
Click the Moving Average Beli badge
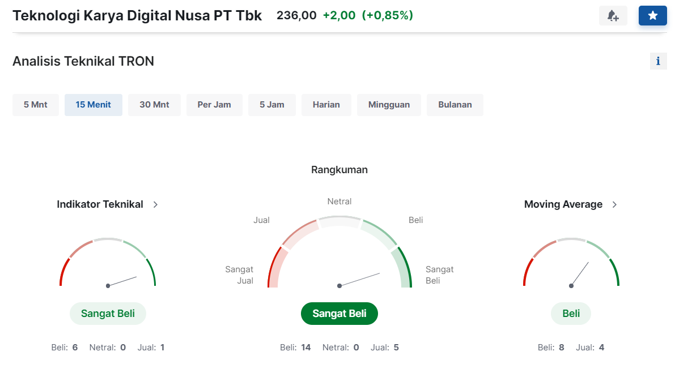tap(571, 314)
